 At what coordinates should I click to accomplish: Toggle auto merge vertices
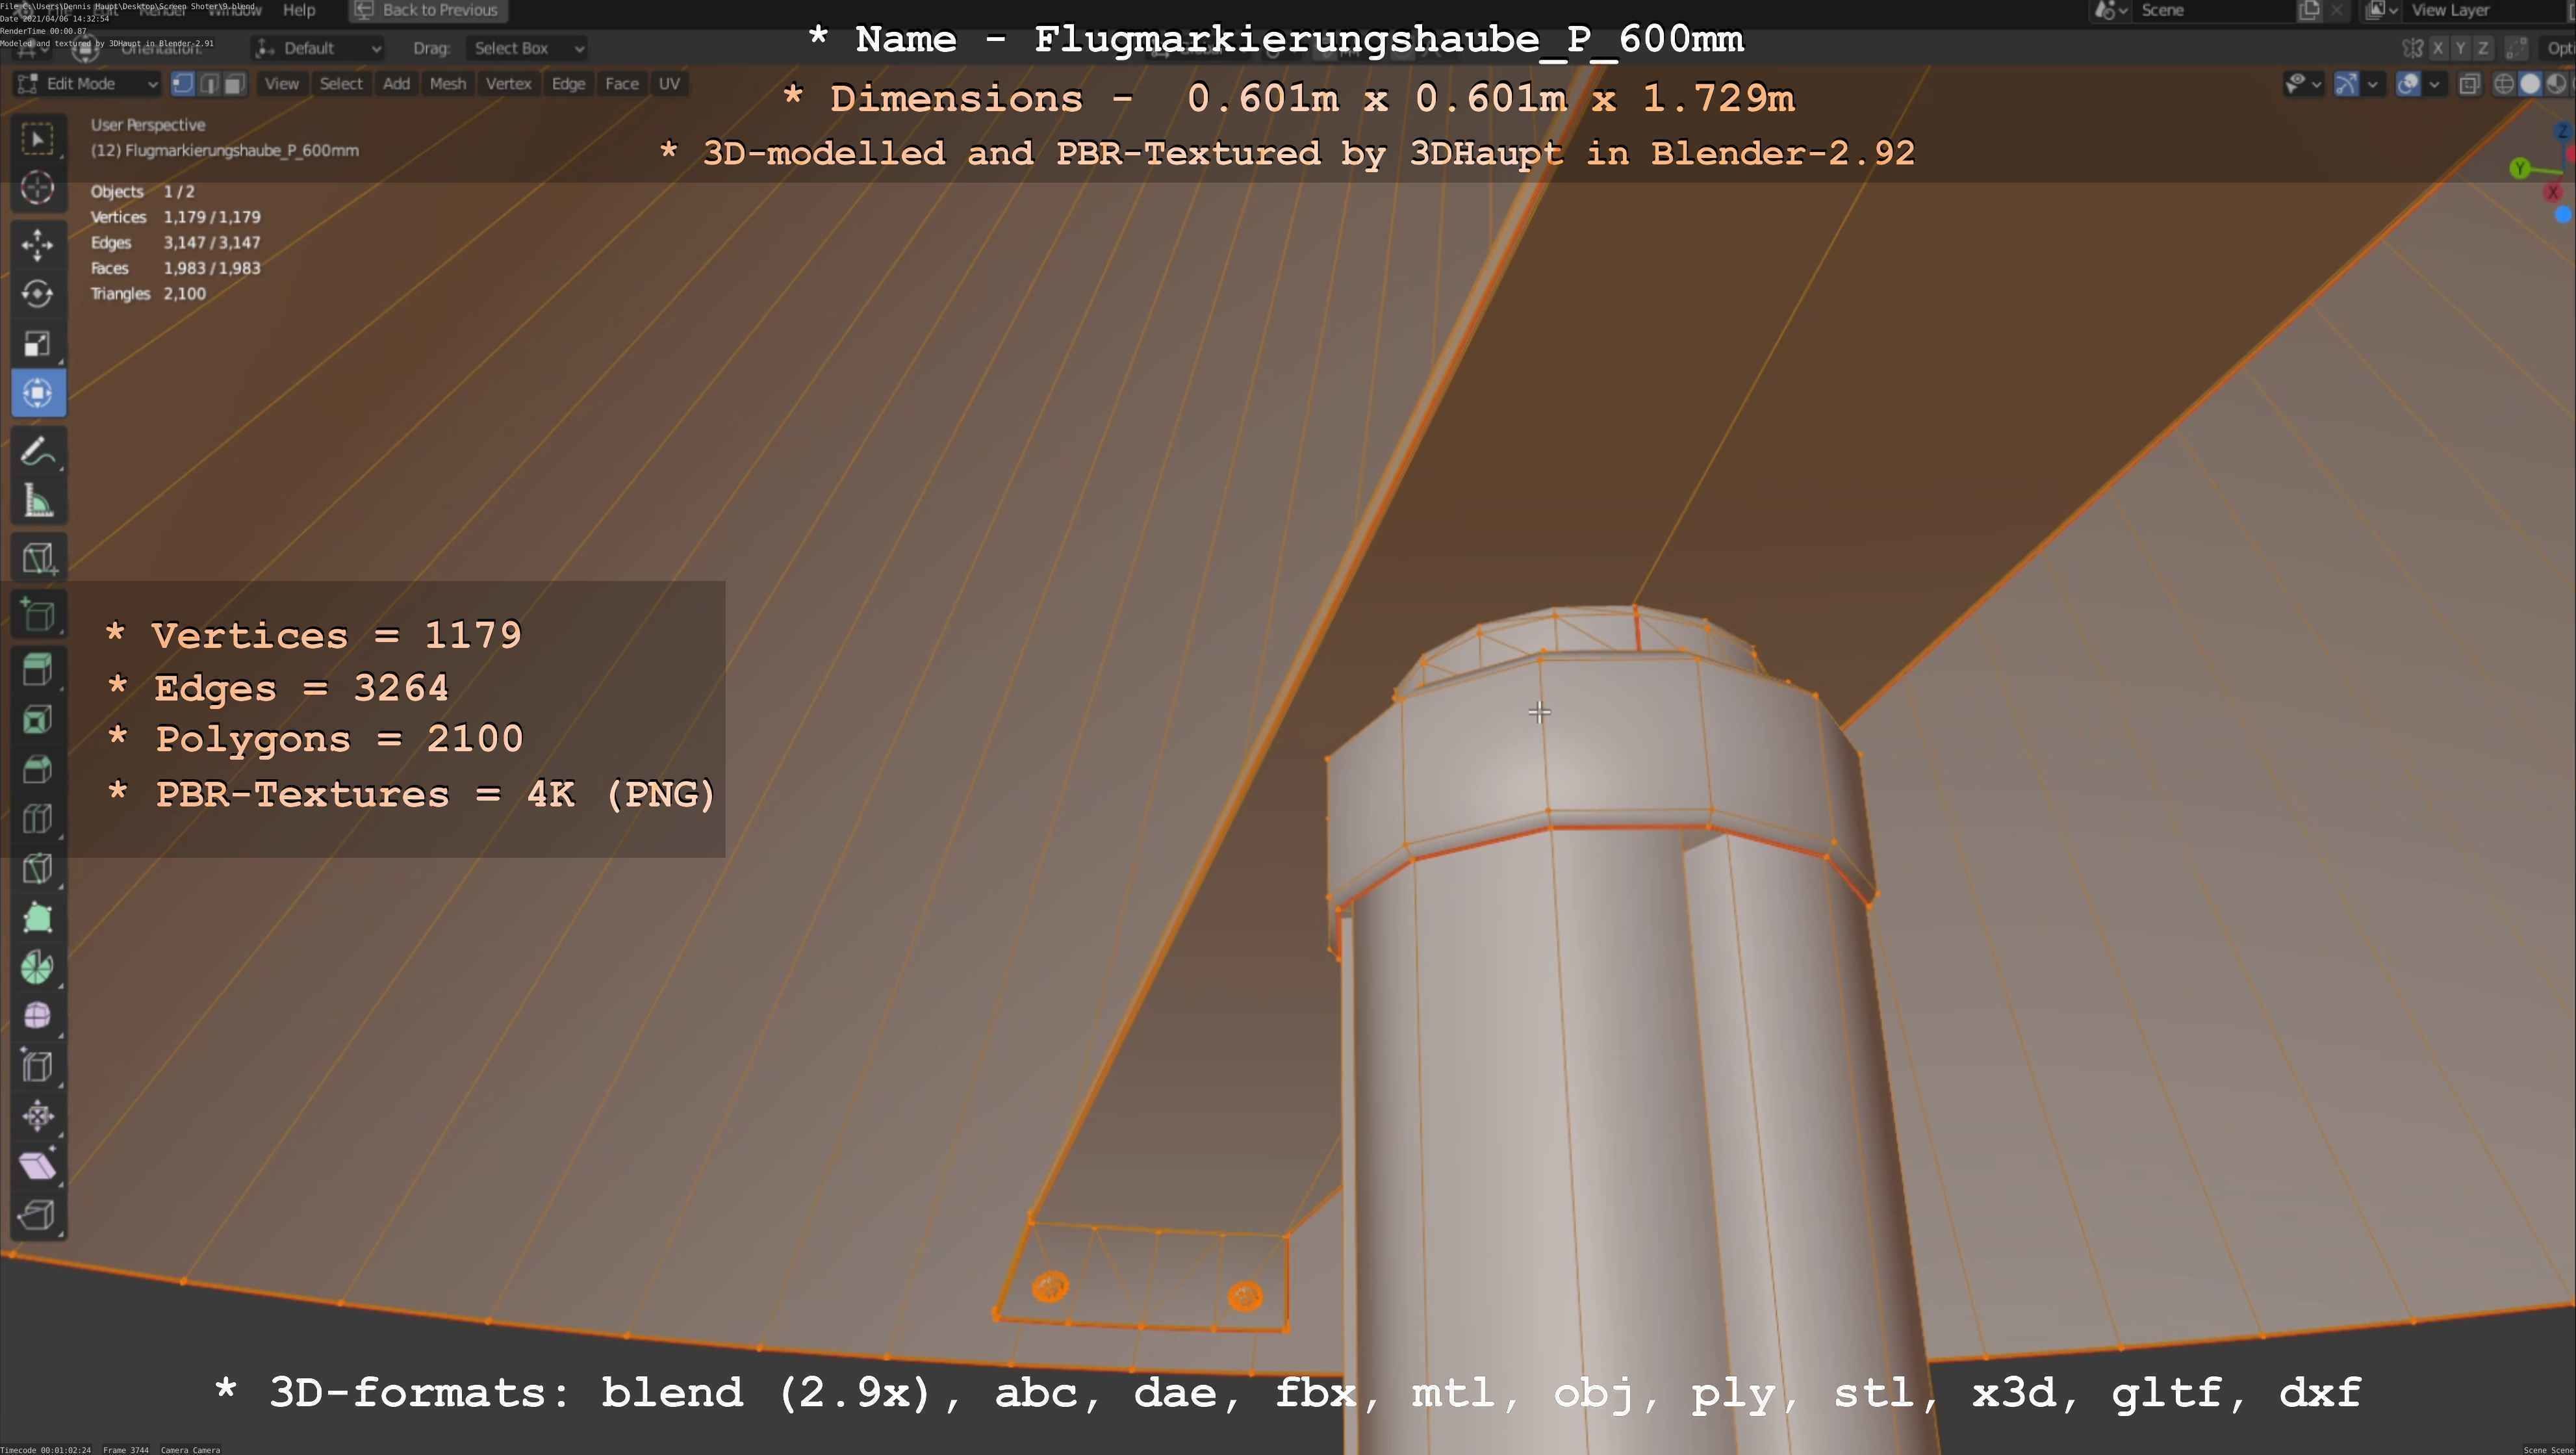(x=2517, y=48)
